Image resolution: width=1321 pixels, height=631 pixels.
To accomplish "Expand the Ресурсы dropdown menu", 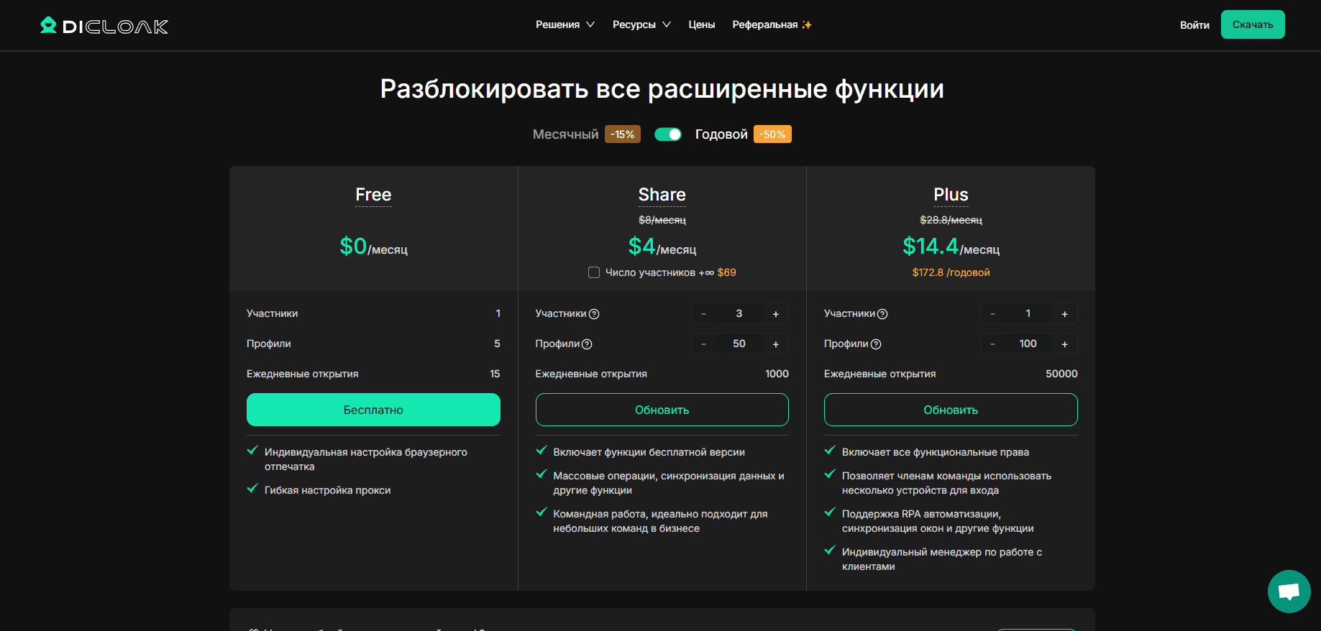I will [641, 24].
